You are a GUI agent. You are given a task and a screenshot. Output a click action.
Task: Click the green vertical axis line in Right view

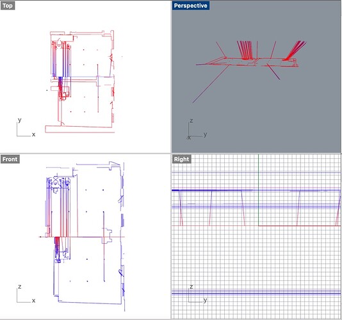click(259, 190)
